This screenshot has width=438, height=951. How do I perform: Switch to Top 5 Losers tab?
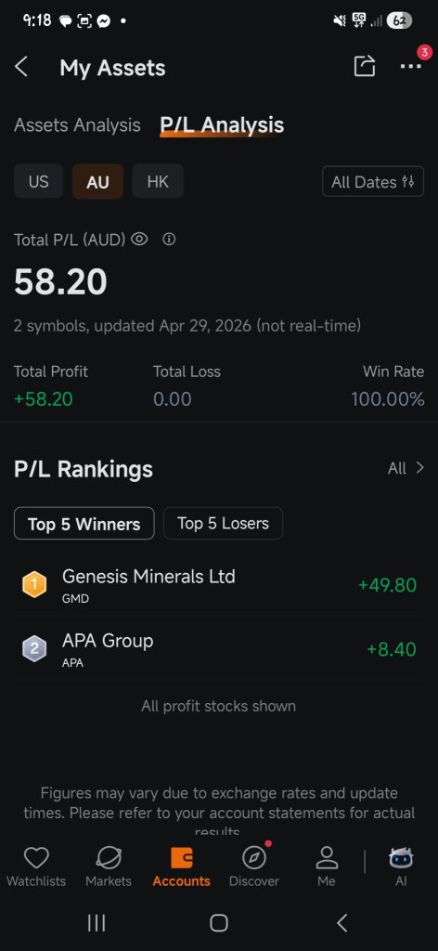[223, 524]
